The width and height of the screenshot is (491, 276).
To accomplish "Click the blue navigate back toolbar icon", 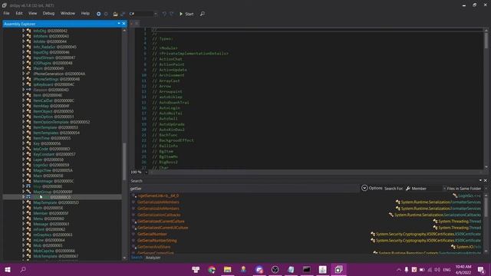I will [x=99, y=14].
